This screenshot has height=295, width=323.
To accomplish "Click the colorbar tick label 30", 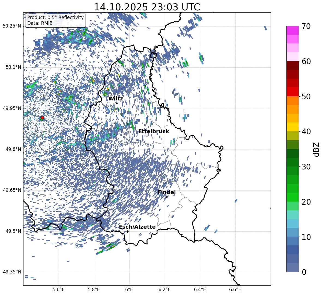I will (x=306, y=167).
